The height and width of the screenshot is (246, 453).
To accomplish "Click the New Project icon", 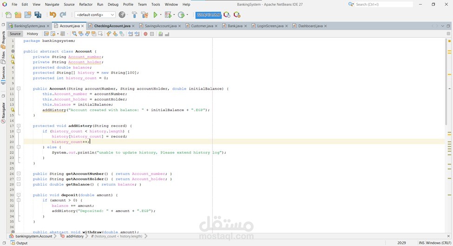I will point(18,15).
